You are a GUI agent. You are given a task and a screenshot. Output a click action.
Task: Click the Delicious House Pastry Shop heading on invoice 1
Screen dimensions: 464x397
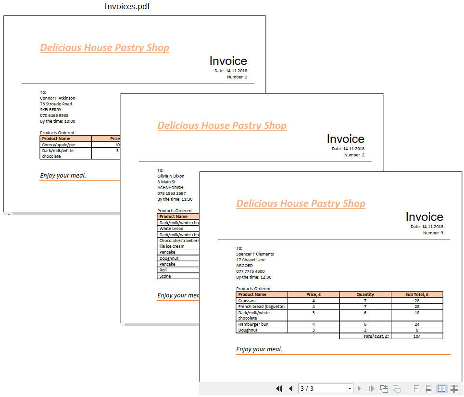tap(104, 48)
